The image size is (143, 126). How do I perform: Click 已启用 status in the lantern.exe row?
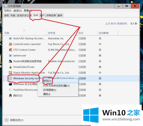pyautogui.click(x=82, y=56)
